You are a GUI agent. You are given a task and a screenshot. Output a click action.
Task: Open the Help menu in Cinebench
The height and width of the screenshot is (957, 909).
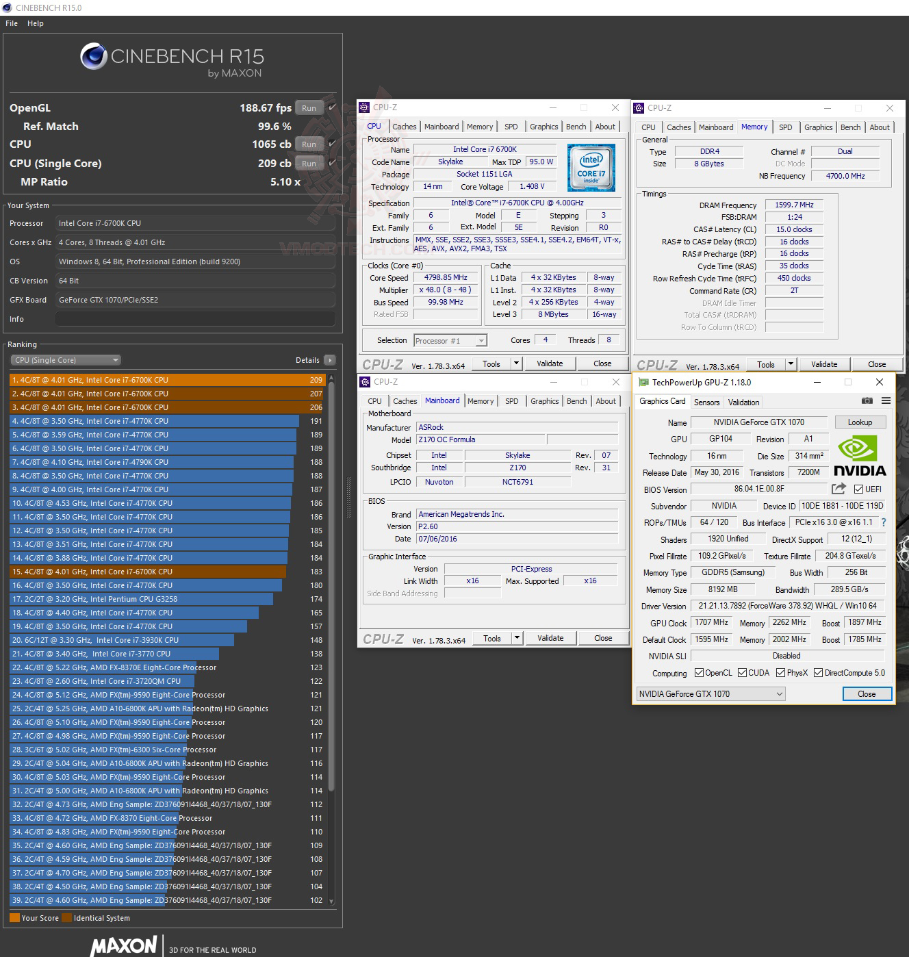(36, 23)
